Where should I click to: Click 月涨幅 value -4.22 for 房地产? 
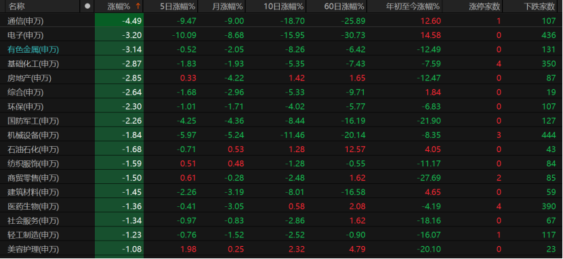(234, 78)
